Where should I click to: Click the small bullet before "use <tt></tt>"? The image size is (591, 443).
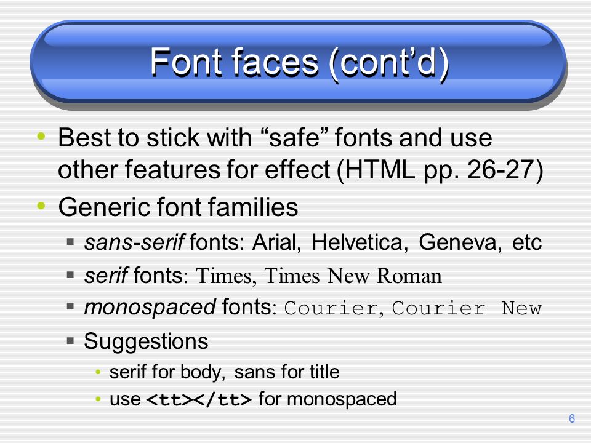coord(98,399)
